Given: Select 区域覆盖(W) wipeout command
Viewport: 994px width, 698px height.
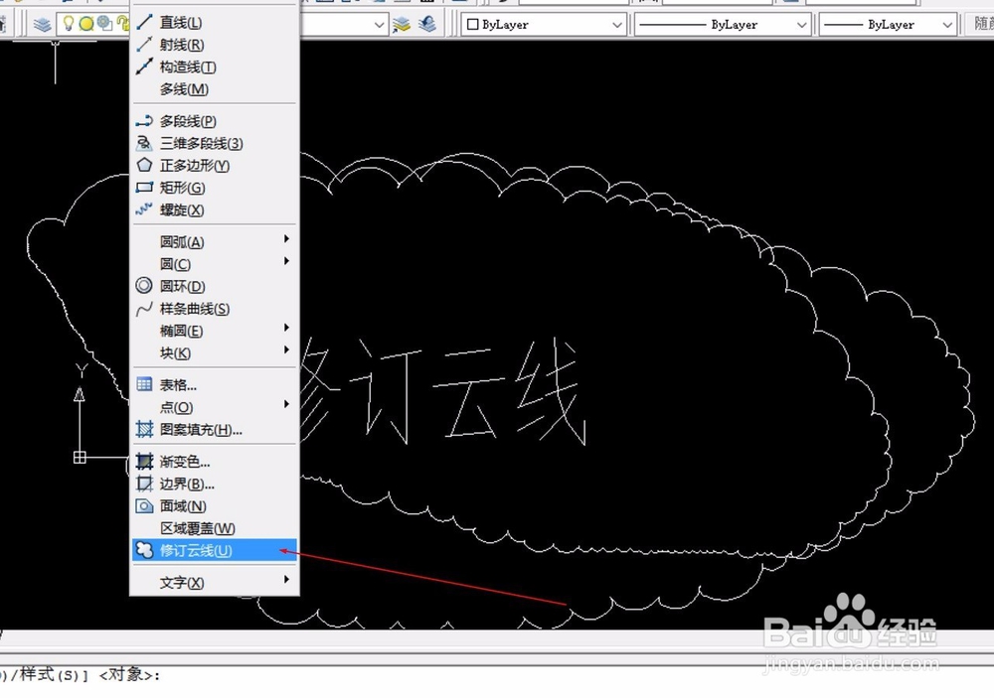Looking at the screenshot, I should pos(215,528).
